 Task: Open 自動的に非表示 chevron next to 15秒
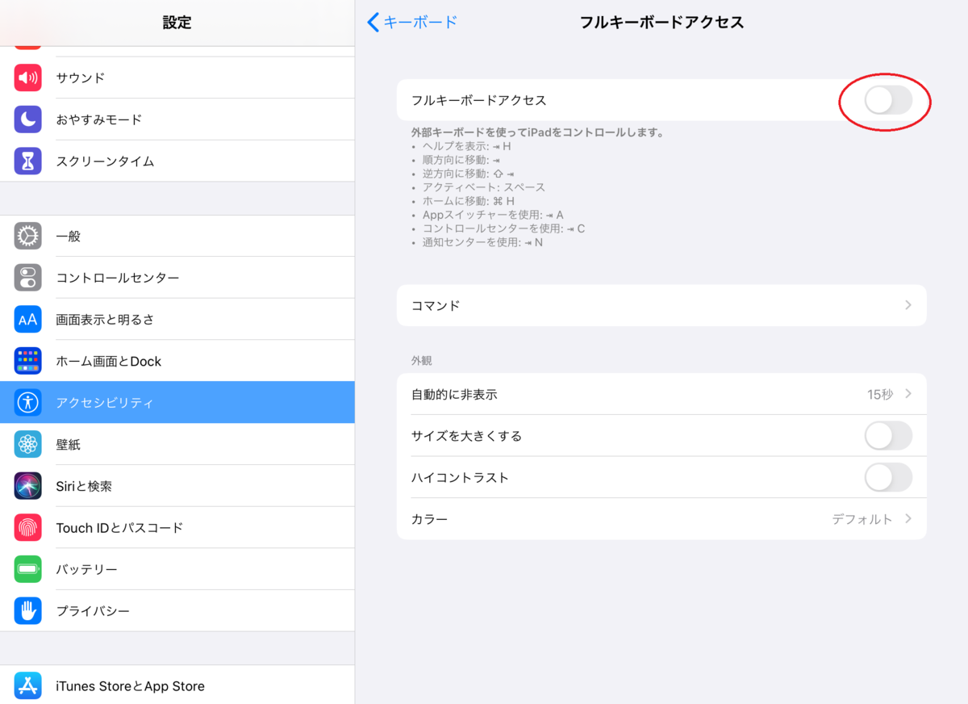pos(908,394)
